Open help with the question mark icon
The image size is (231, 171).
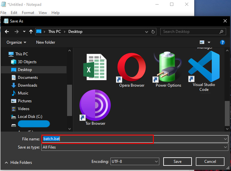tap(222, 42)
